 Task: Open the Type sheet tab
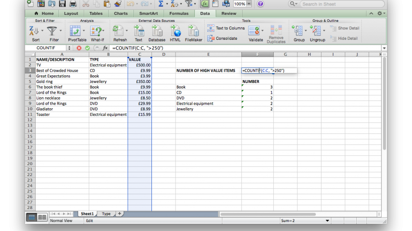[x=106, y=214]
